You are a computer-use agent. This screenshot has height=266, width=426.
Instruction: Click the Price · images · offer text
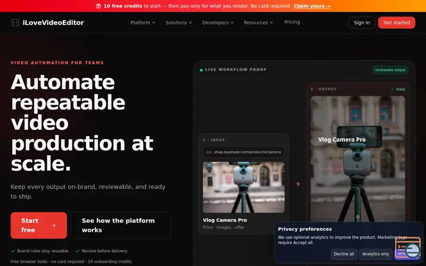click(x=223, y=228)
